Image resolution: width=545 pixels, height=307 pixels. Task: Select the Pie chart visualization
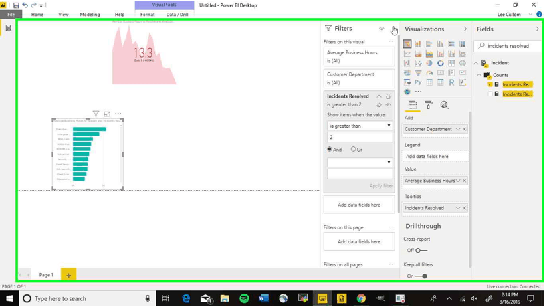coord(429,64)
